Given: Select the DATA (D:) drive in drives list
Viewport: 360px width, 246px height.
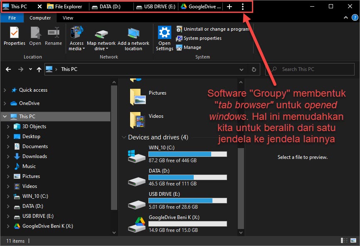Looking at the screenshot, I should [177, 177].
